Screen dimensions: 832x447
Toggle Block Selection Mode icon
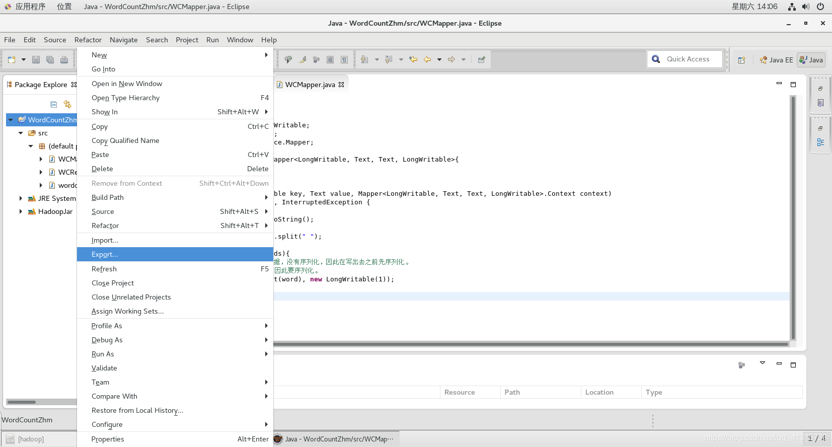click(330, 59)
